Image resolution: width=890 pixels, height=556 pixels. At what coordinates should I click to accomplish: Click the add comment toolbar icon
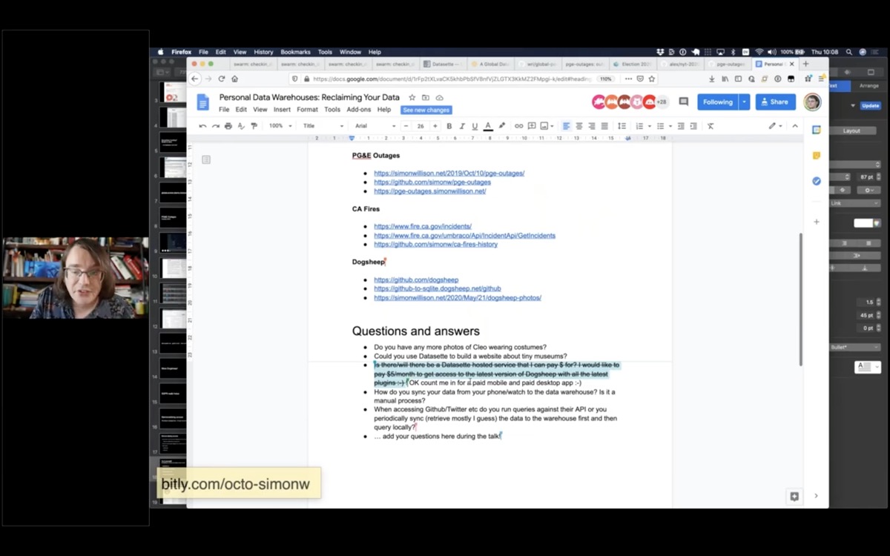tap(531, 126)
